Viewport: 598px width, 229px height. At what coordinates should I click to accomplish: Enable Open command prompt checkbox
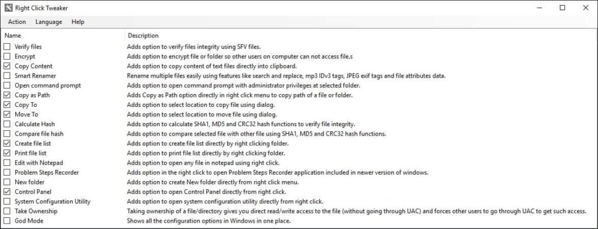[x=7, y=85]
